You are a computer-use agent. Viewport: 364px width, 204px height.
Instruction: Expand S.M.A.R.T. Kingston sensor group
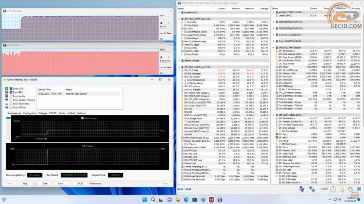coord(273,35)
